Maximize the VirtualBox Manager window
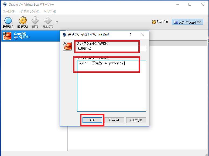The image size is (209, 156). pos(190,4)
